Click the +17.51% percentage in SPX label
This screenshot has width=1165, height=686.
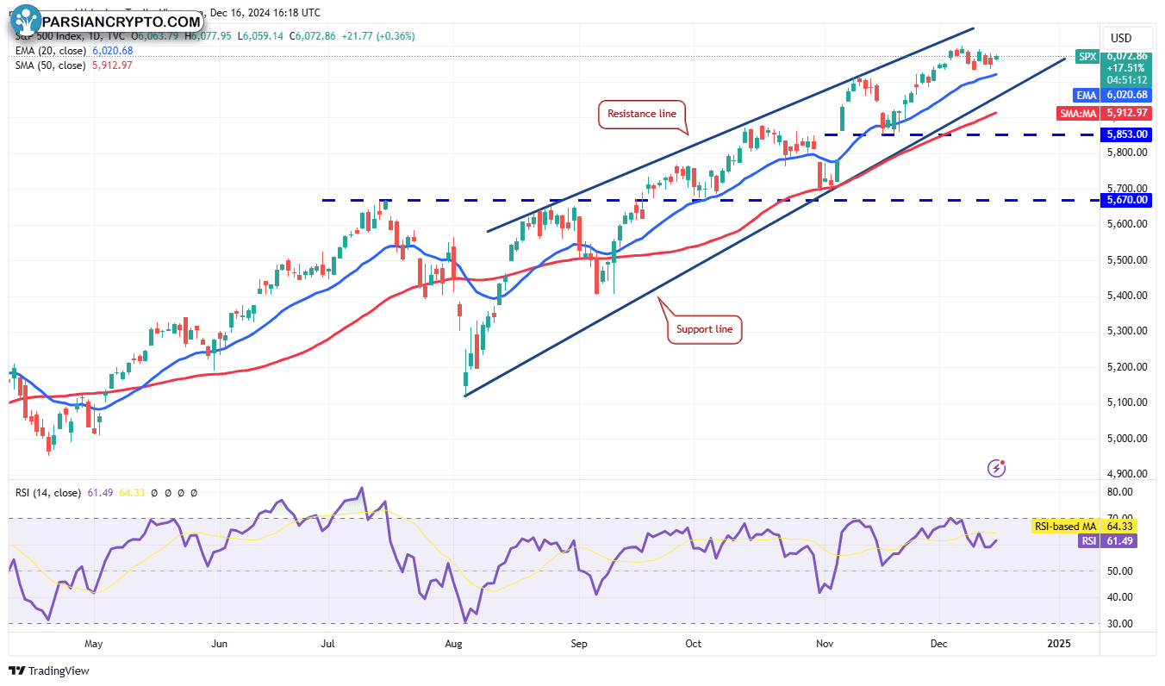(1126, 67)
